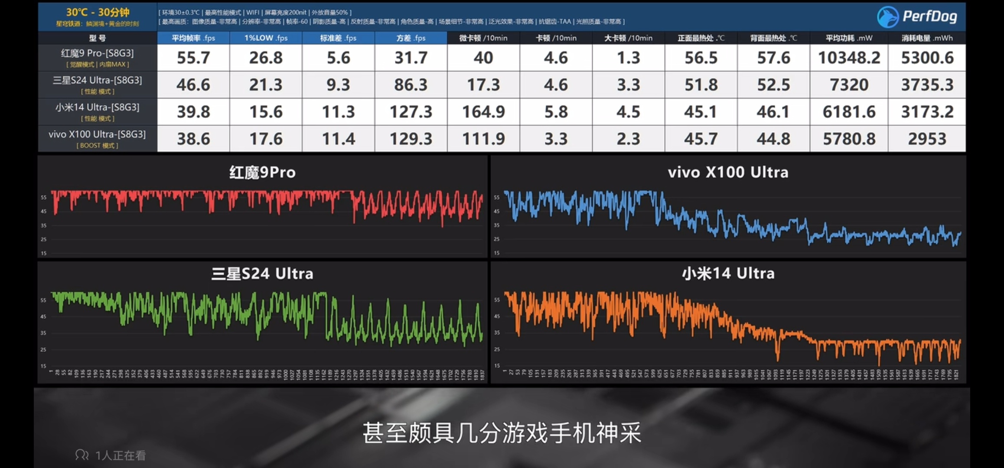Click the PerfDog dog-head logo icon
1004x468 pixels.
(x=887, y=17)
